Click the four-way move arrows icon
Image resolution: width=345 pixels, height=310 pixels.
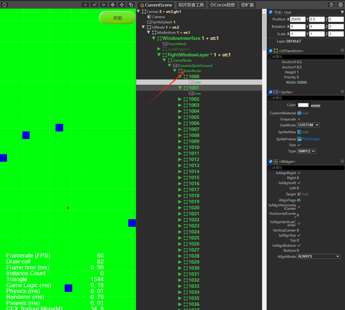point(122,5)
